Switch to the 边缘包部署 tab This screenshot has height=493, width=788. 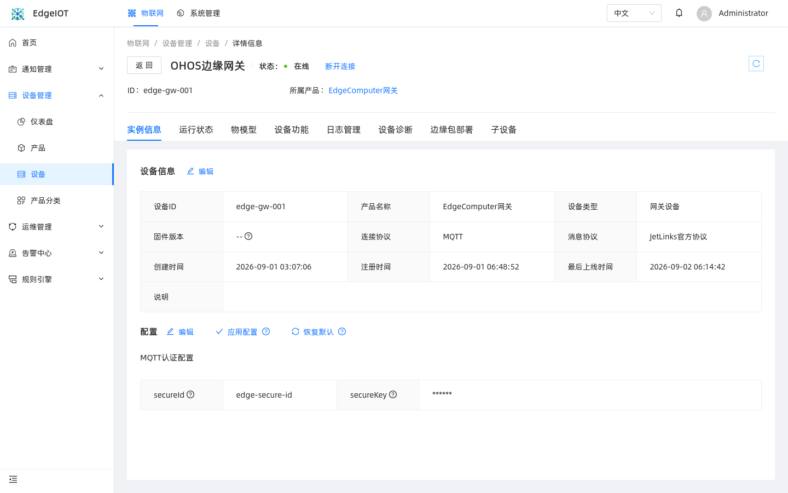click(x=451, y=130)
